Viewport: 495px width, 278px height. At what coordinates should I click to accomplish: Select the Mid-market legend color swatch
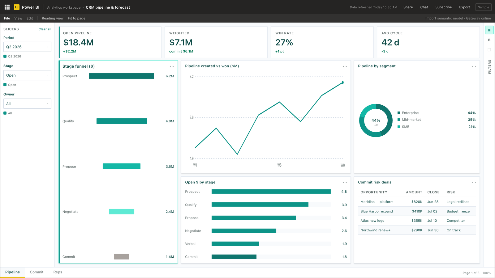click(x=399, y=120)
